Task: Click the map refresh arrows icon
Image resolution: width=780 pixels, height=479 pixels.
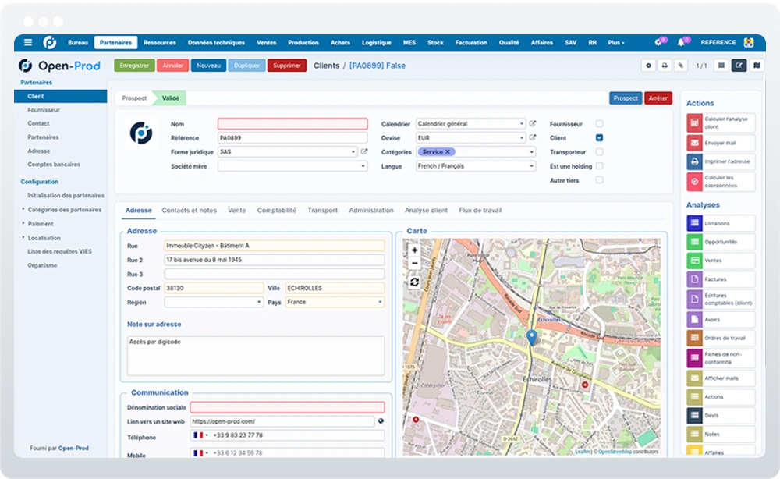Action: 414,282
